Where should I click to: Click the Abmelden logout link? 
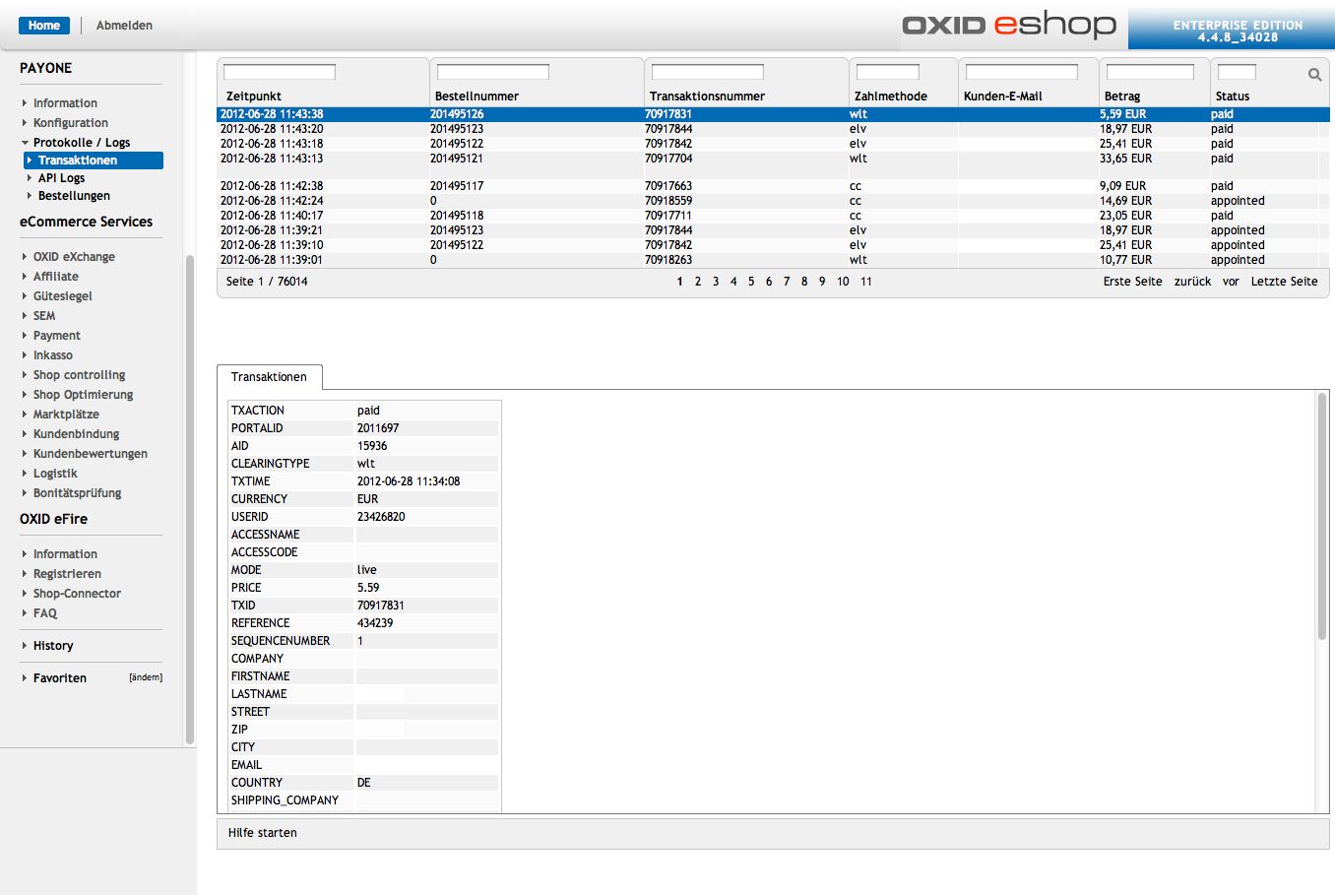(x=124, y=26)
